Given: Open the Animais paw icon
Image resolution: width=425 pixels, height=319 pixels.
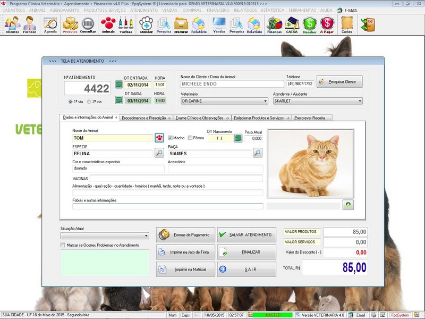Looking at the screenshot, I should pyautogui.click(x=108, y=24).
